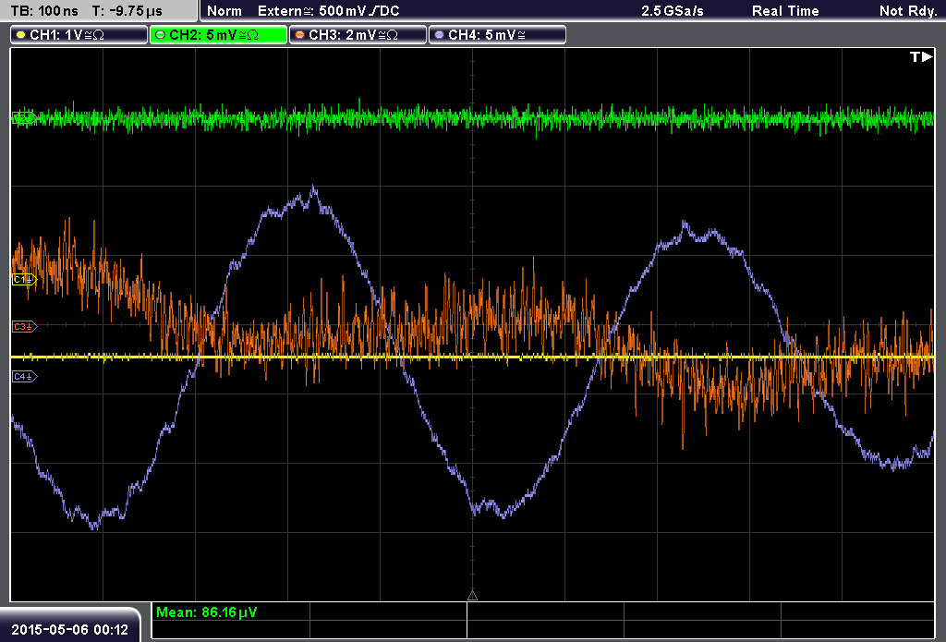Click the TB: 100 ns timebase readout
Image resolution: width=946 pixels, height=642 pixels.
click(x=44, y=11)
